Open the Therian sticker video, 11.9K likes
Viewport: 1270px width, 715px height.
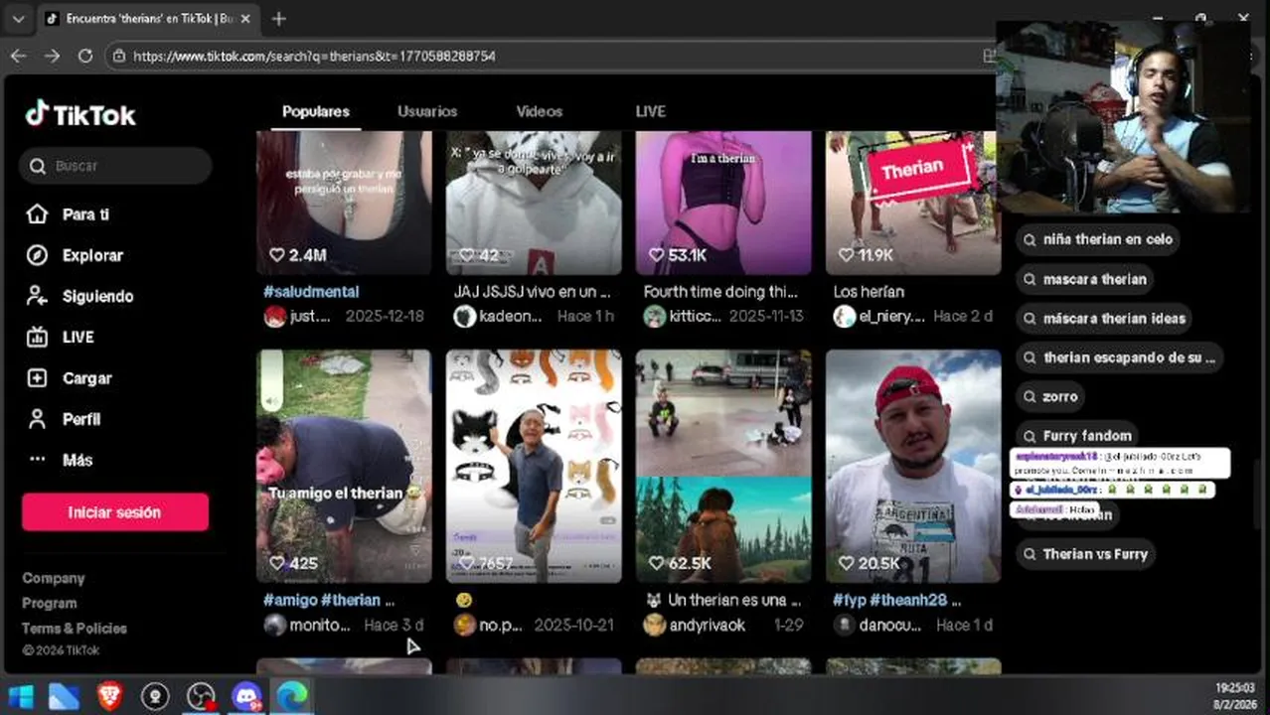coord(913,203)
